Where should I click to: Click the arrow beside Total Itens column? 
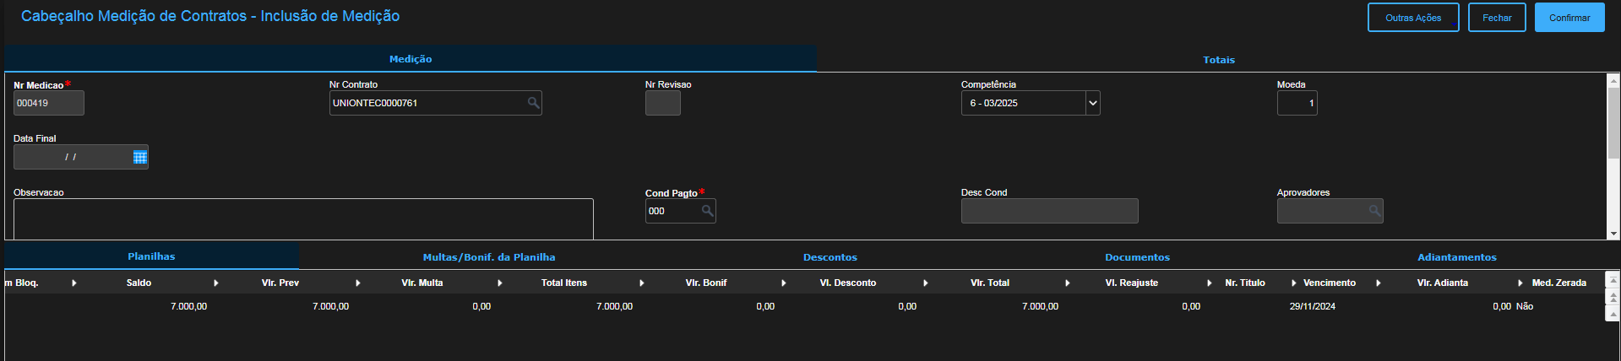tap(642, 283)
